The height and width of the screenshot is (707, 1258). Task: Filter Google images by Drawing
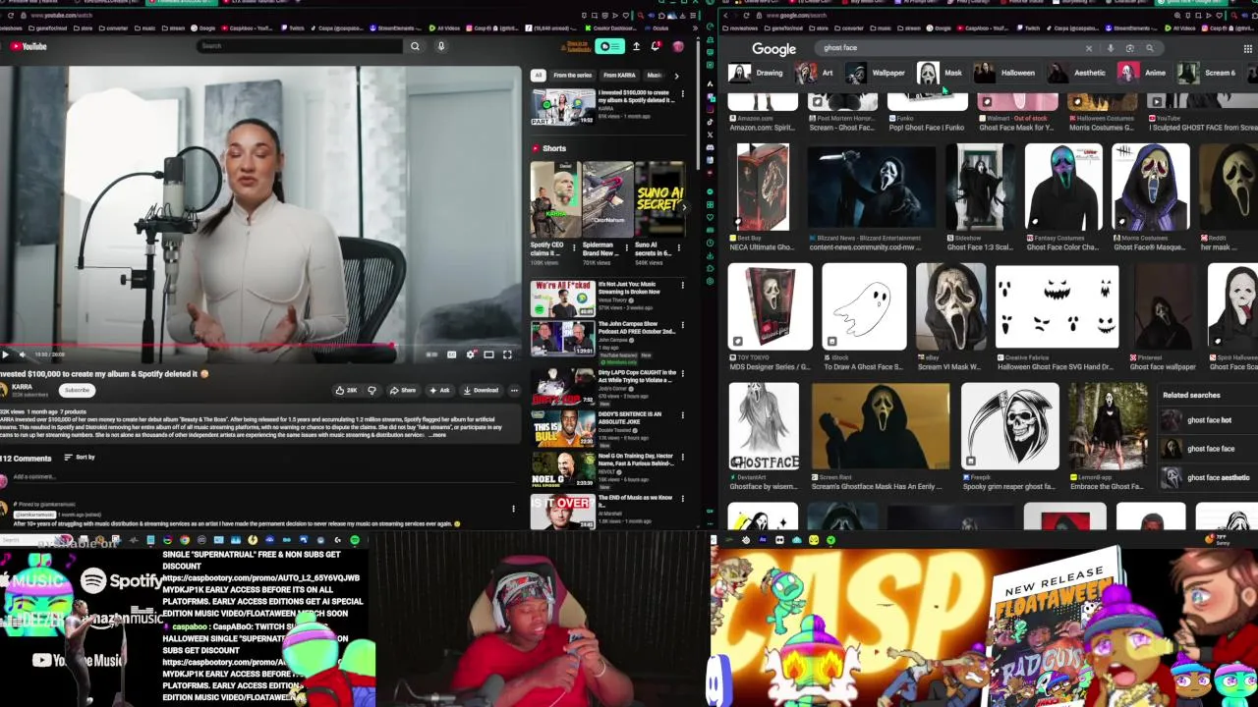click(x=756, y=73)
